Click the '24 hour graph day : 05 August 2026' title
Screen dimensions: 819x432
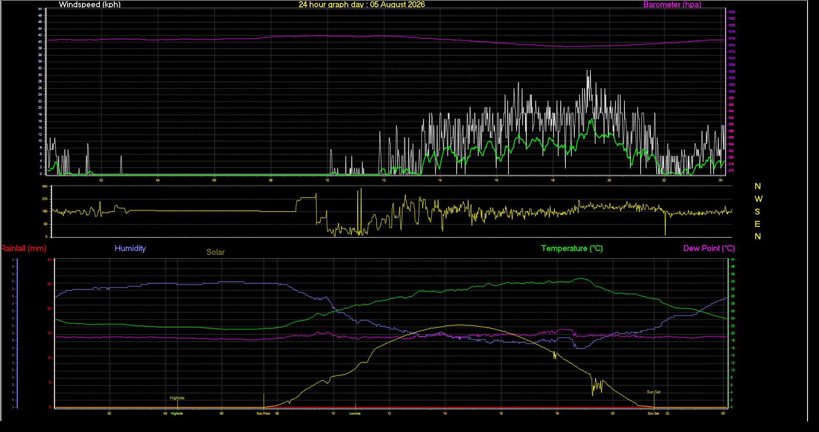pos(361,5)
